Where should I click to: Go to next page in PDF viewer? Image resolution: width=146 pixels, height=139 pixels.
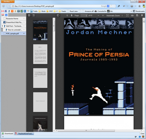click(x=72, y=15)
